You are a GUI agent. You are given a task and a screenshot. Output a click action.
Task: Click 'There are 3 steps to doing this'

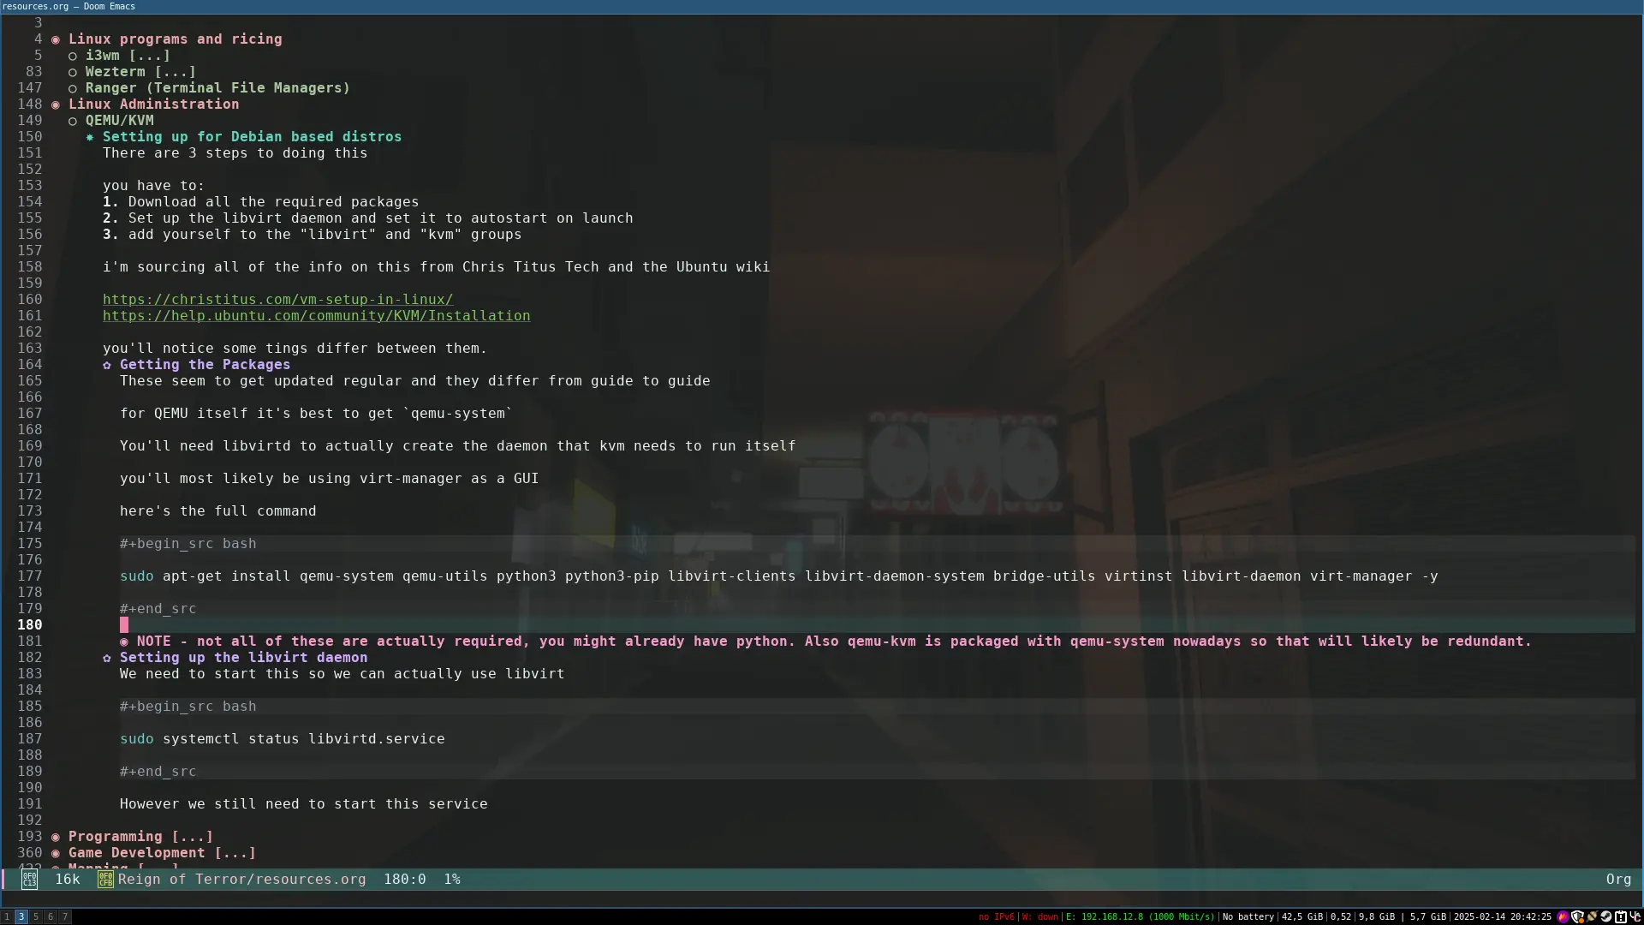[x=235, y=153]
